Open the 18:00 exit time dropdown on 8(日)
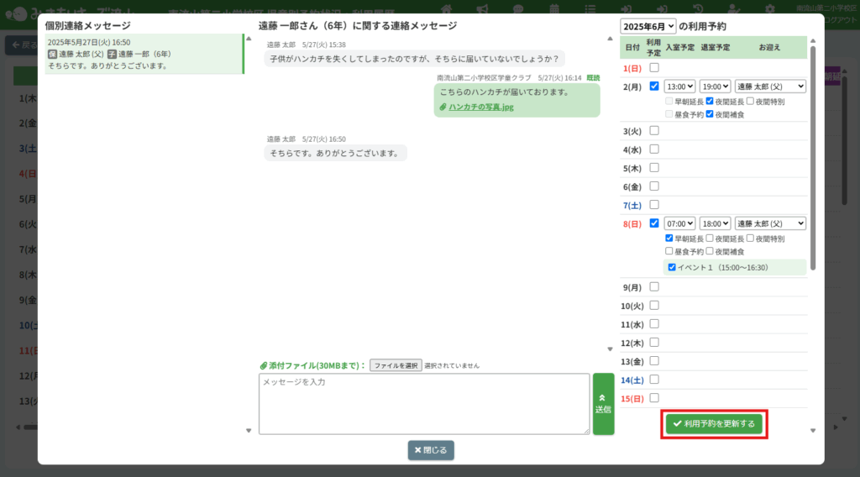Image resolution: width=860 pixels, height=477 pixels. [715, 223]
